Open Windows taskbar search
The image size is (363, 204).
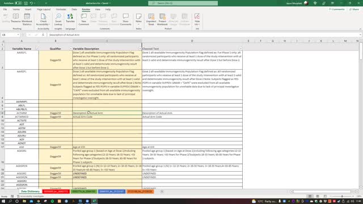click(x=10, y=201)
